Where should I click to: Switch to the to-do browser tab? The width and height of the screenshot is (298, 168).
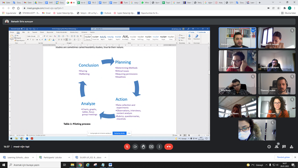82,3
